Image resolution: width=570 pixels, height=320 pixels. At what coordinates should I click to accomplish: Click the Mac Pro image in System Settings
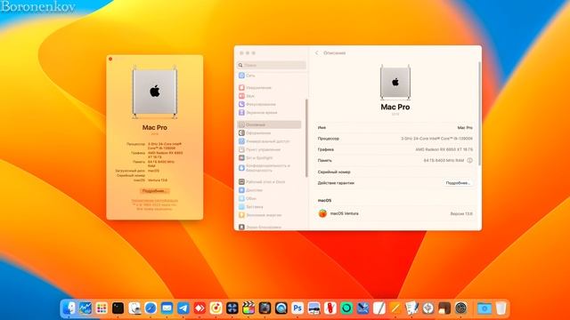pyautogui.click(x=395, y=83)
